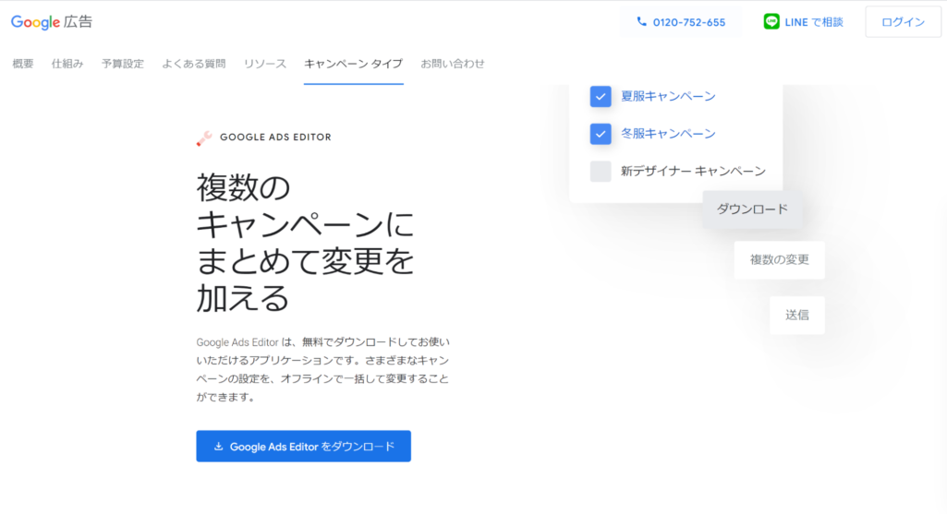Viewport: 947px width, 514px height.
Task: Click the ダウンロード chip
Action: tap(752, 209)
